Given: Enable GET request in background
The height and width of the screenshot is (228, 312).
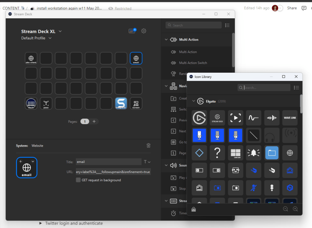Looking at the screenshot, I should 78,180.
